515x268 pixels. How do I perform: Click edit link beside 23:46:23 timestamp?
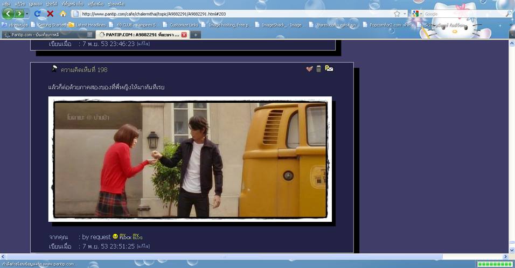coord(143,44)
